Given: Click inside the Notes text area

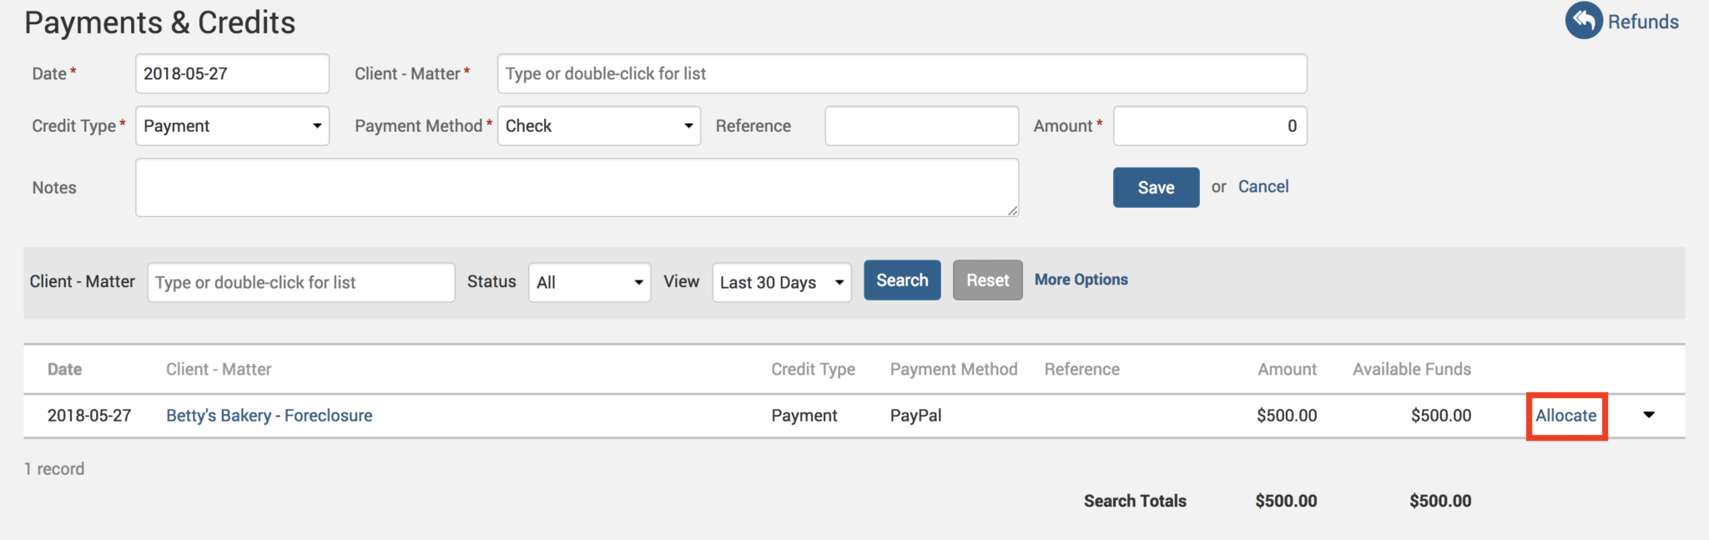Looking at the screenshot, I should pos(576,188).
